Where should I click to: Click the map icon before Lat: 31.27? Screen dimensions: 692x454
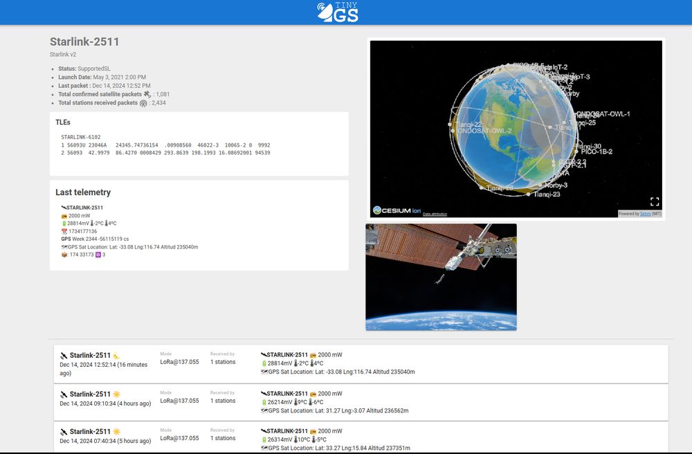[x=264, y=411]
